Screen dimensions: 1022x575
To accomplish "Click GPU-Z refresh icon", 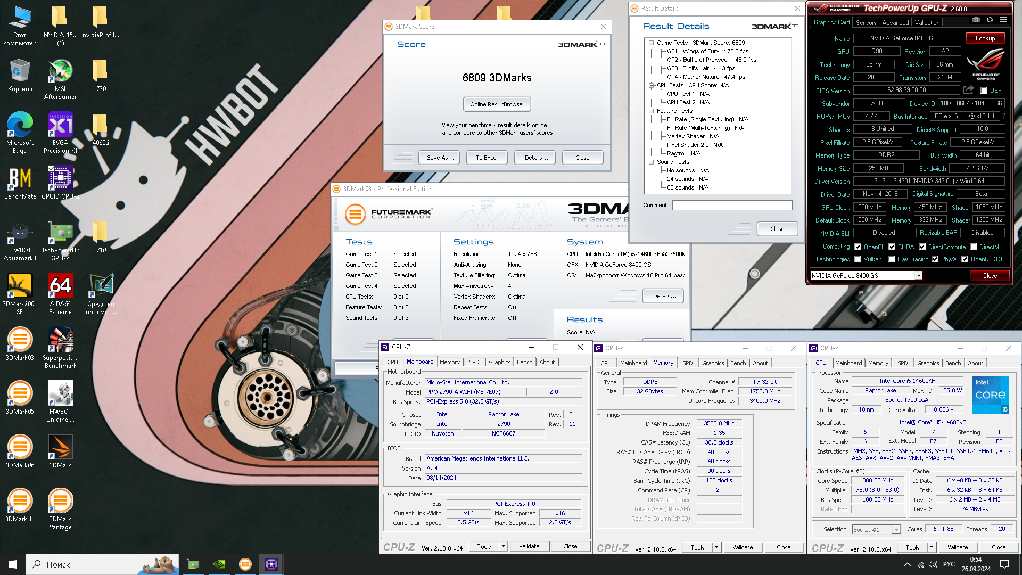I will tap(990, 20).
